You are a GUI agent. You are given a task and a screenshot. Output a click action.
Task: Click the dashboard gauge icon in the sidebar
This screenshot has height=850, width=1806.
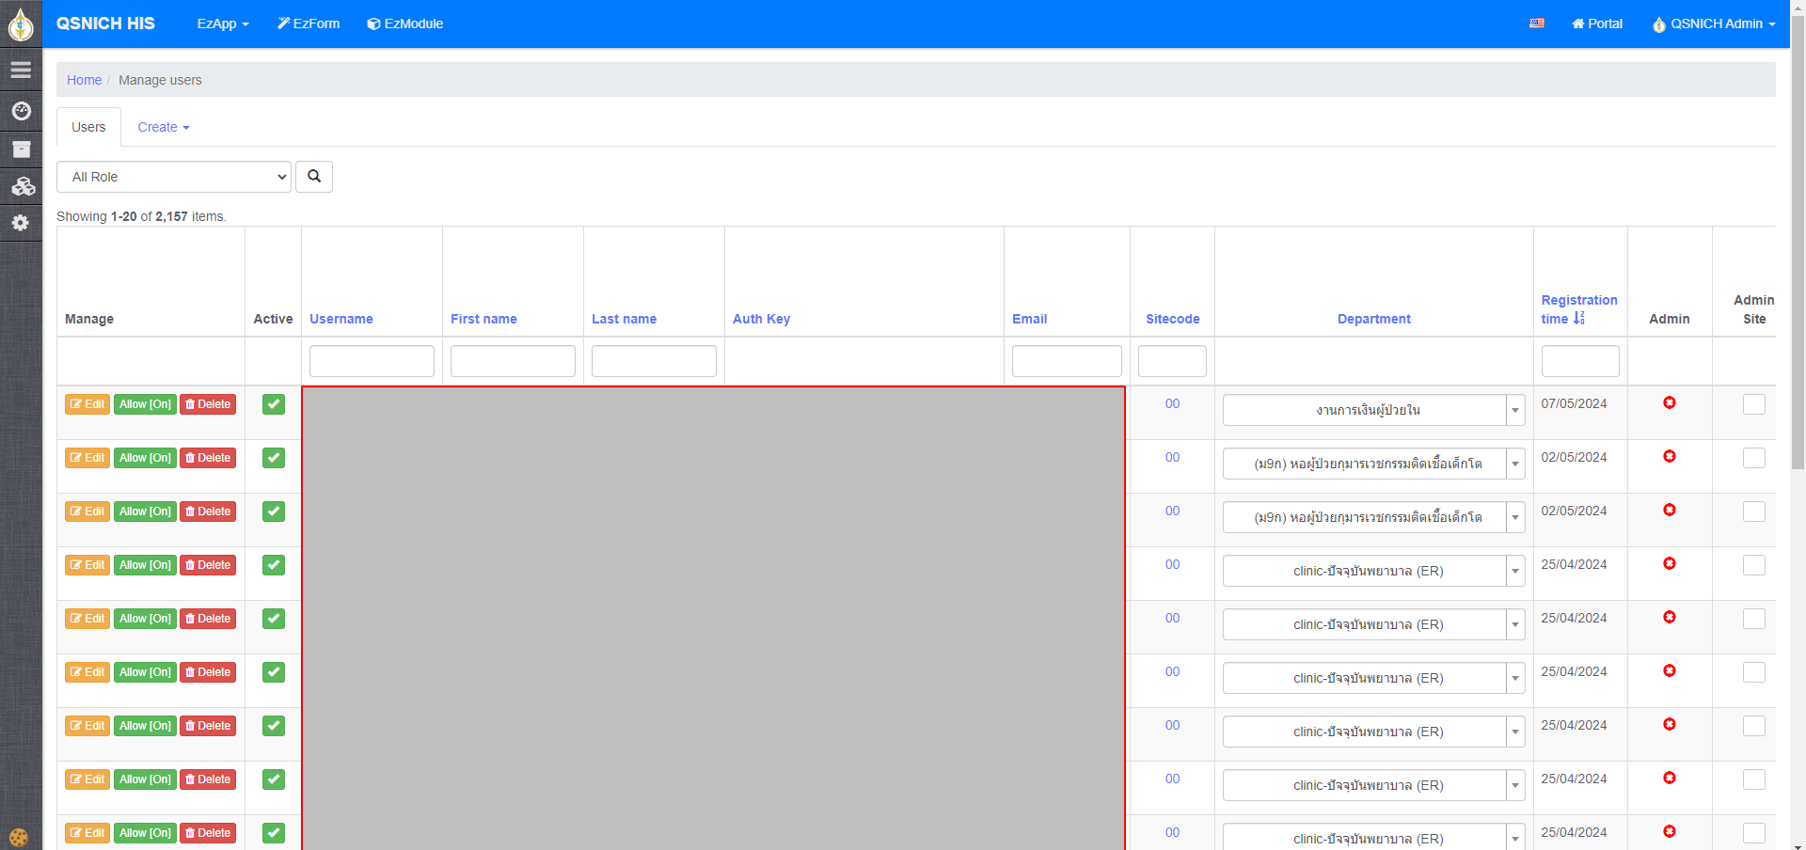[x=21, y=111]
